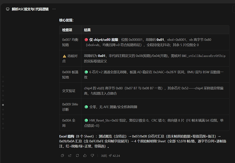
Task: Click the green dot beside HW_Reset_Sts=0x02
Action: (86, 120)
